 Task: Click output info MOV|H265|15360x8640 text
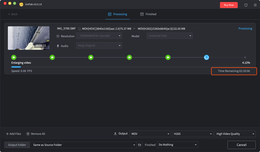click(x=162, y=29)
